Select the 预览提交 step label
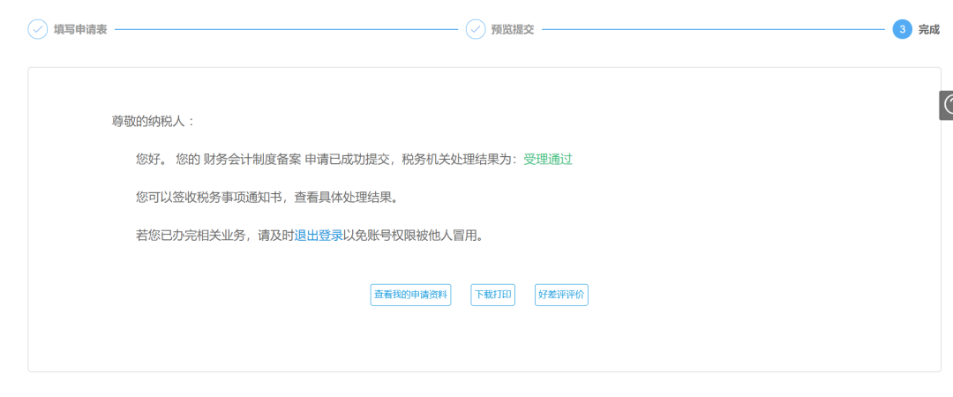 [513, 29]
